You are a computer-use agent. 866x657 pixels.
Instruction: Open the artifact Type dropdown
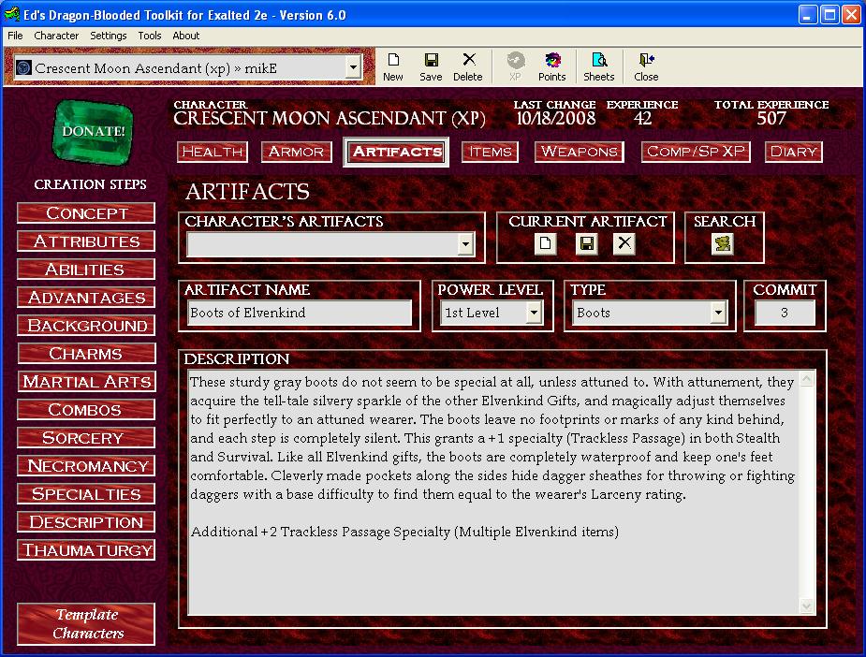[x=718, y=314]
